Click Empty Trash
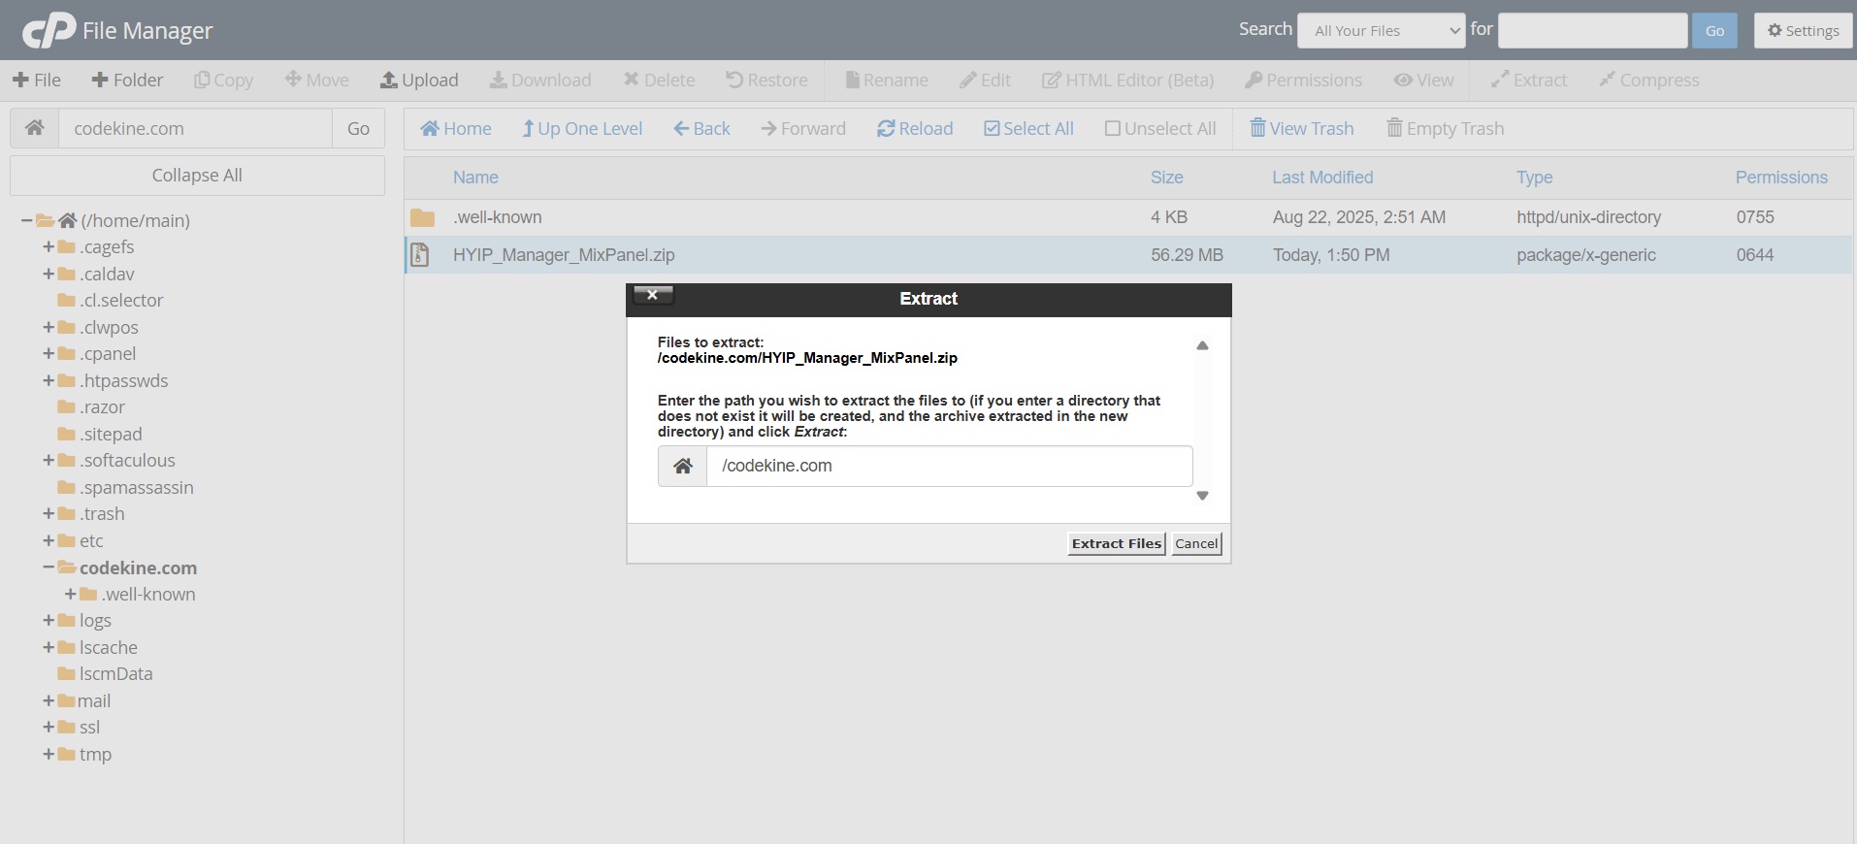1857x844 pixels. pyautogui.click(x=1445, y=128)
